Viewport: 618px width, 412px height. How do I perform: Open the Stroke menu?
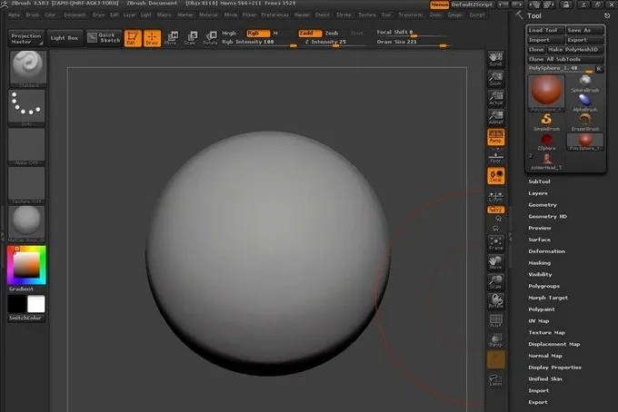[344, 15]
